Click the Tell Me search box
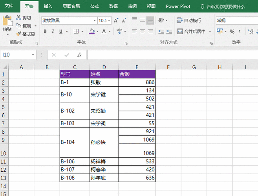258x196 pixels. pyautogui.click(x=223, y=7)
